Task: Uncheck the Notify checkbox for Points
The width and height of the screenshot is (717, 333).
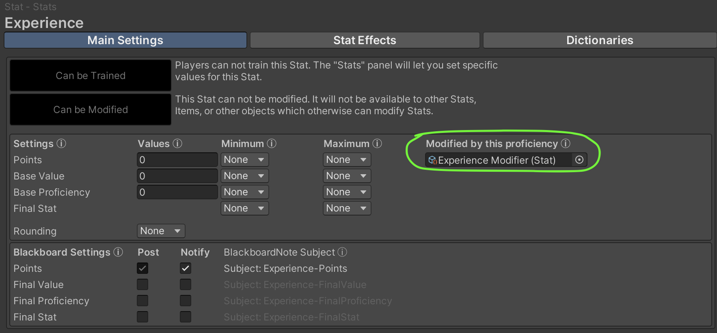Action: pos(186,268)
